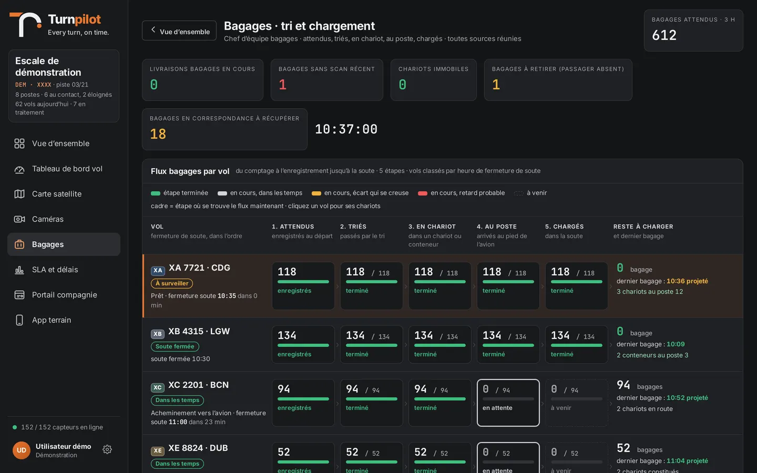Click the App terrain phone icon

[19, 320]
